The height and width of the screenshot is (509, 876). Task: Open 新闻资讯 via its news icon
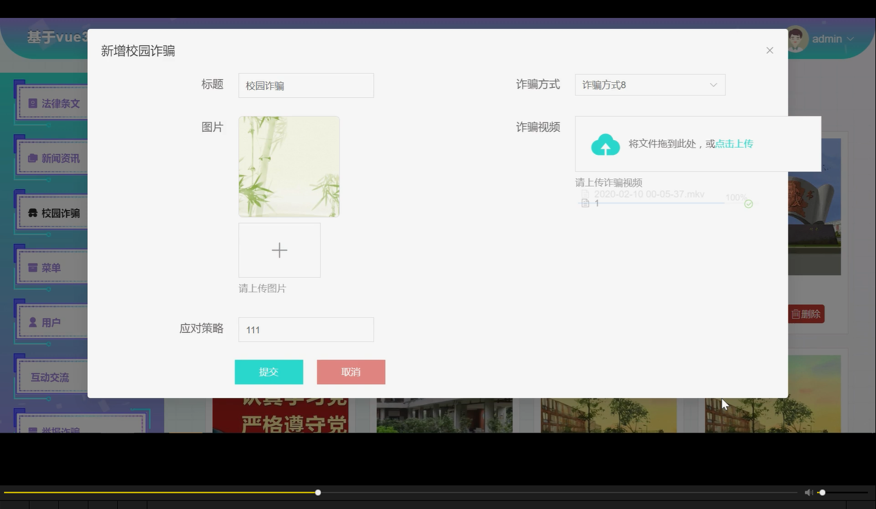click(33, 157)
